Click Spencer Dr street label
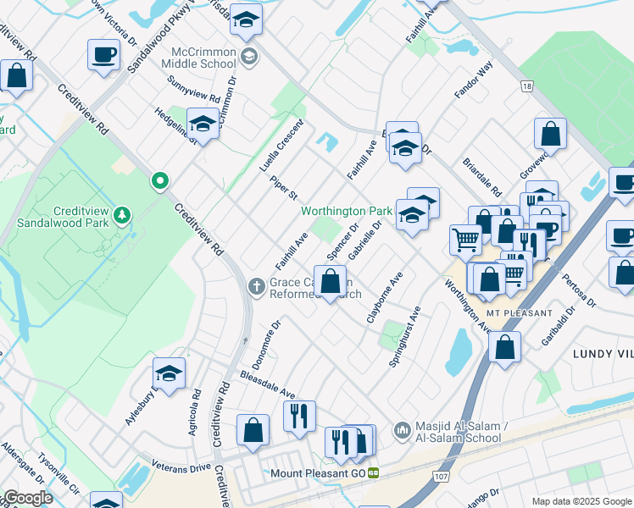 tap(343, 241)
